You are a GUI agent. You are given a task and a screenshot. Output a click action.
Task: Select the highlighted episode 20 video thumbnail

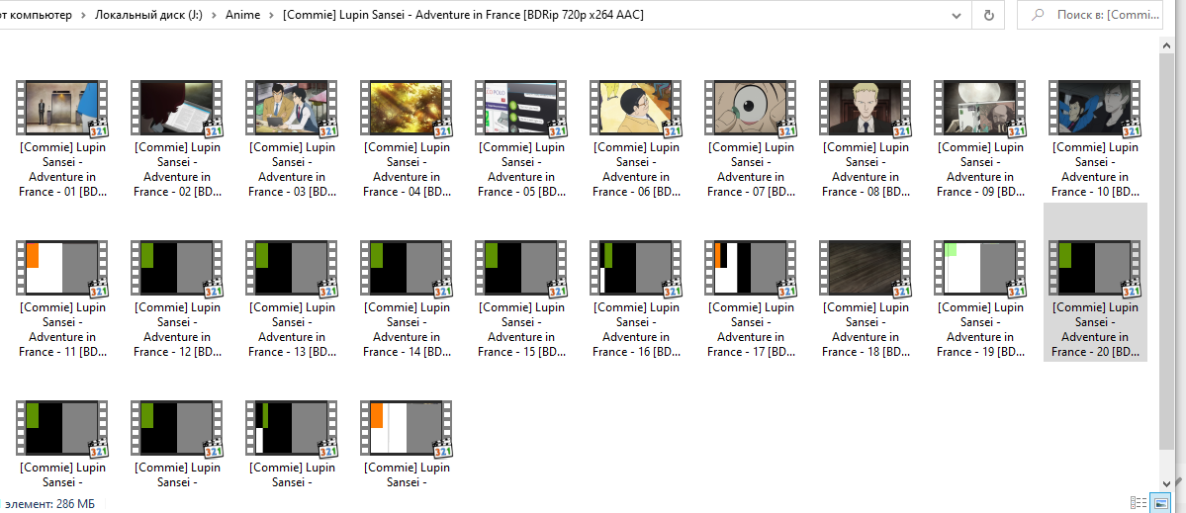click(1096, 268)
